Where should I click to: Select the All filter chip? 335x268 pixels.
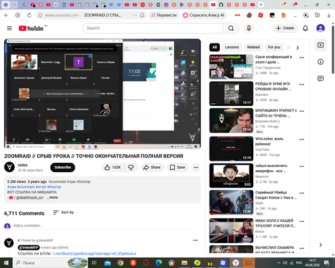[214, 47]
